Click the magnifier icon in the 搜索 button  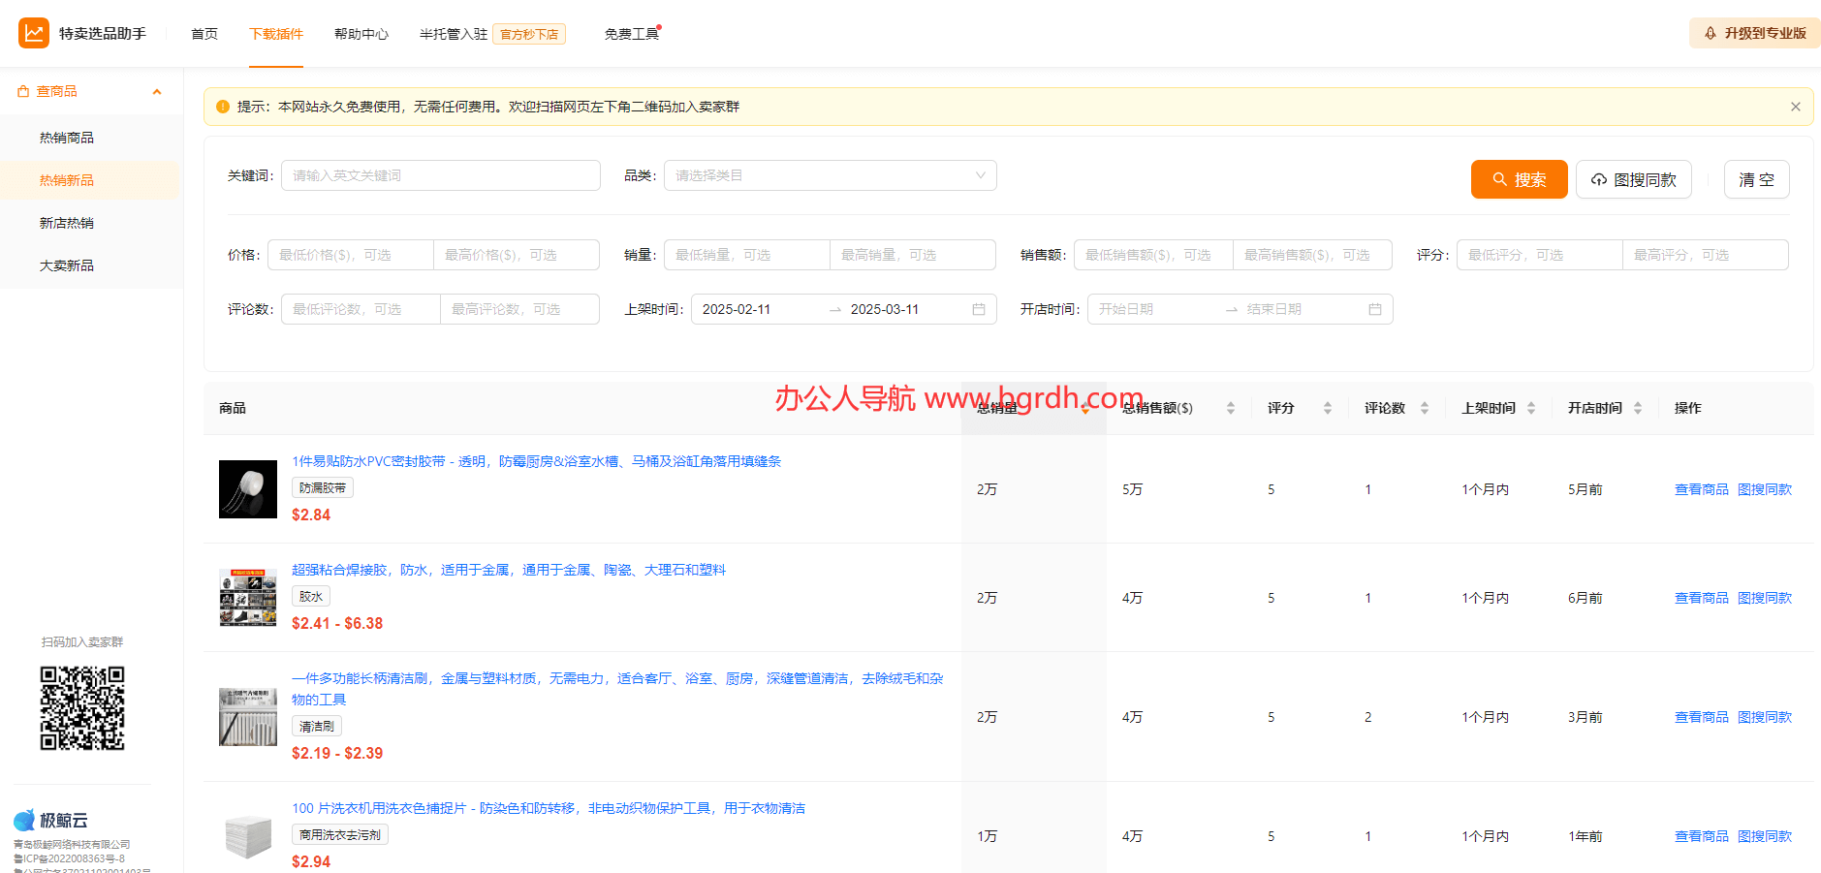tap(1497, 179)
